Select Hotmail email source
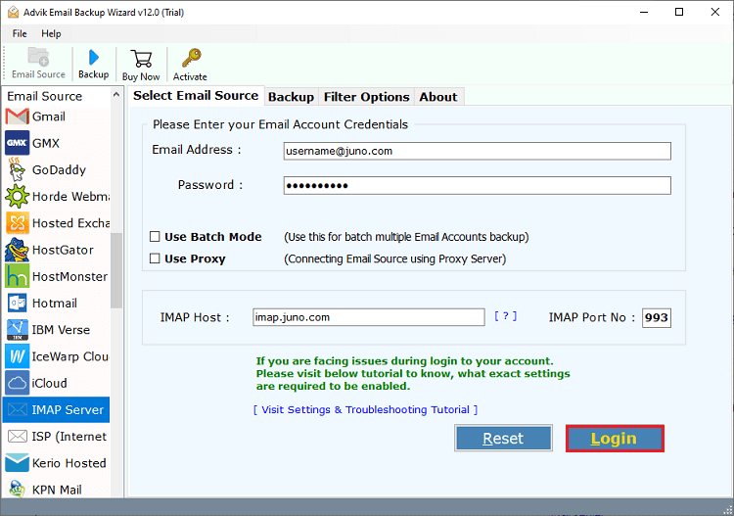 54,304
